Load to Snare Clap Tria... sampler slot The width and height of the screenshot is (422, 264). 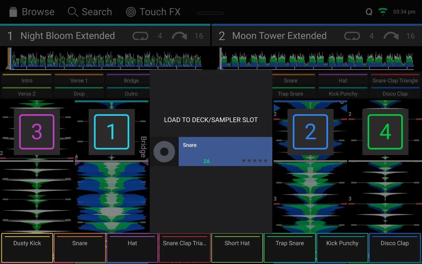tap(185, 248)
